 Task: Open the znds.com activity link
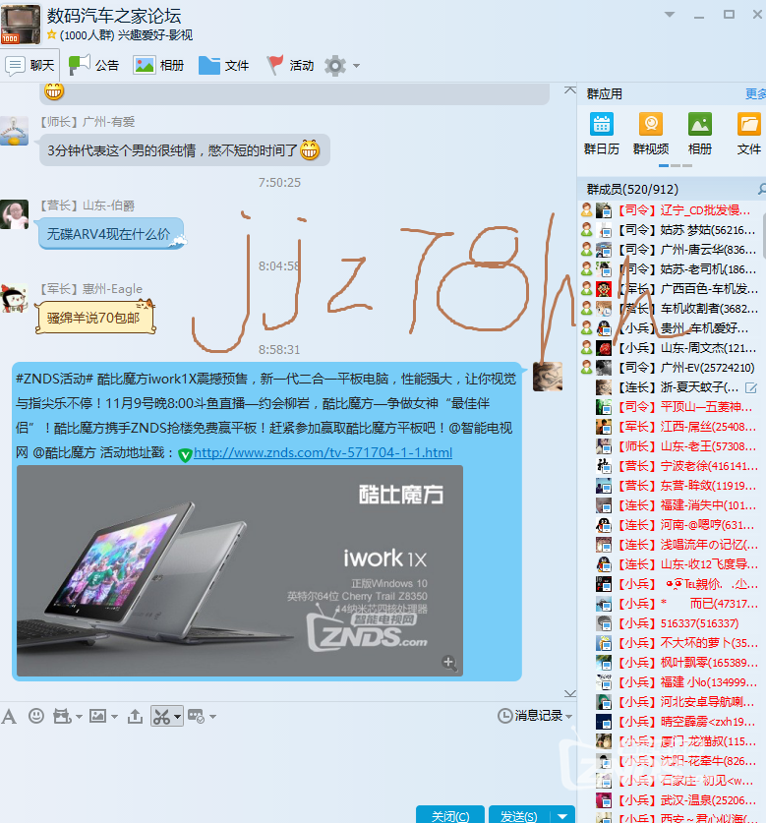[x=323, y=452]
